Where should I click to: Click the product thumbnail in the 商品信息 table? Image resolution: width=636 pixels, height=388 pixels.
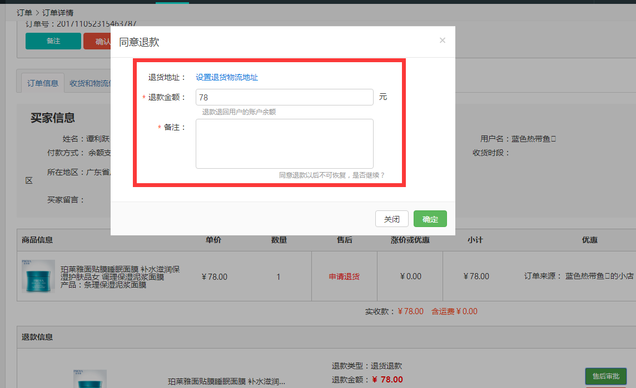pos(38,276)
